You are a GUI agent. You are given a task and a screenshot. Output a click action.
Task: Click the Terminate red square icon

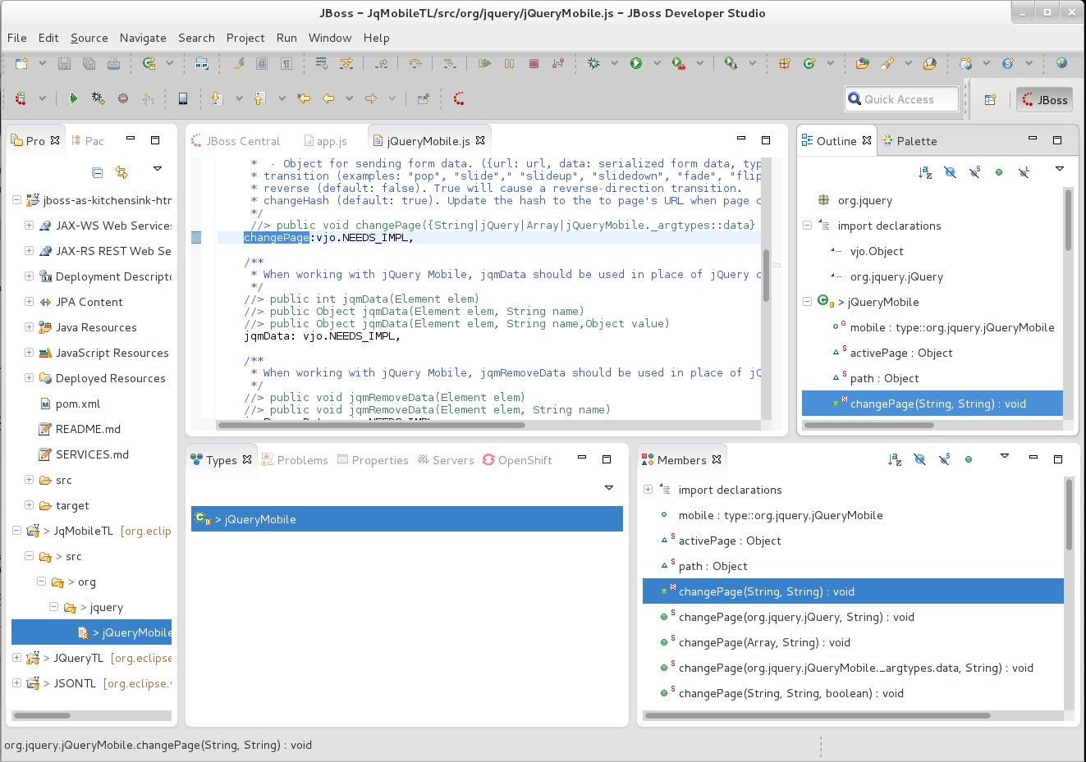tap(534, 63)
